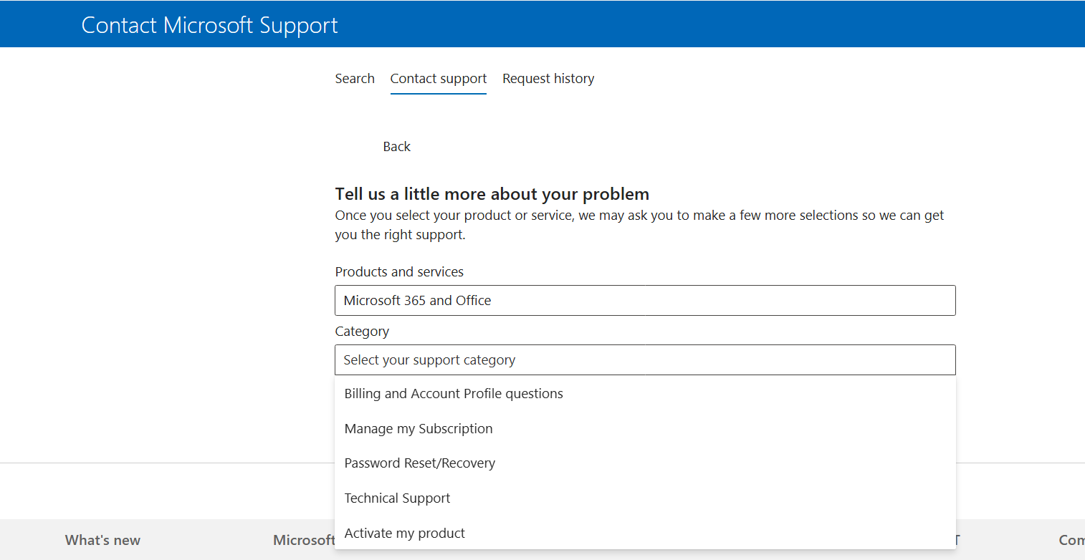Pick Password Reset/Recovery category
Image resolution: width=1085 pixels, height=560 pixels.
[645, 463]
